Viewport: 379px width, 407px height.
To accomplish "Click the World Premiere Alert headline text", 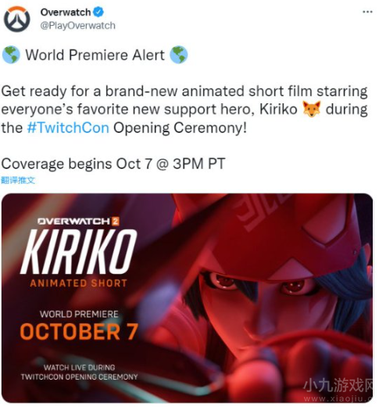I will pos(95,55).
